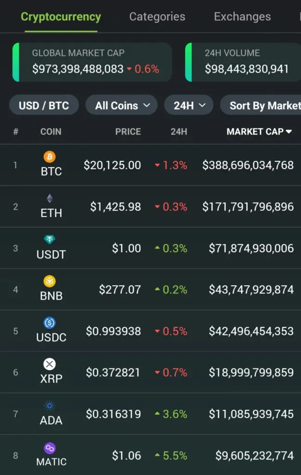Screen dimensions: 301x475
Task: Select the Tether USDT icon
Action: [50, 240]
